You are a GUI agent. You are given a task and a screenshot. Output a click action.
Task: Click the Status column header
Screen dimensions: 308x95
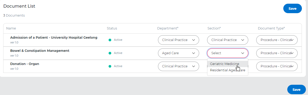point(112,28)
